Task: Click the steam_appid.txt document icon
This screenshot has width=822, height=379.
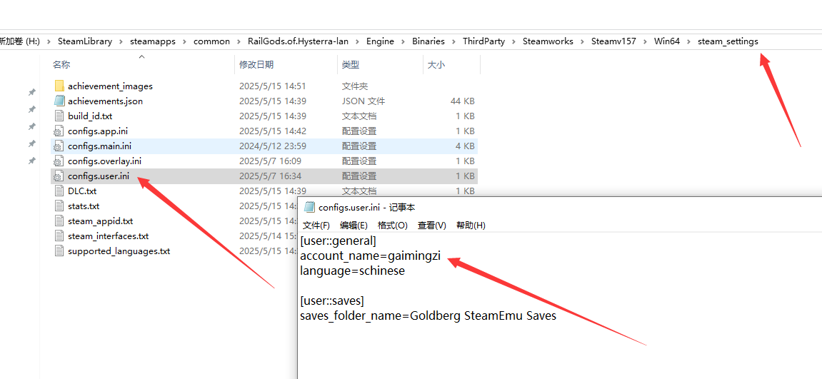Action: [59, 221]
